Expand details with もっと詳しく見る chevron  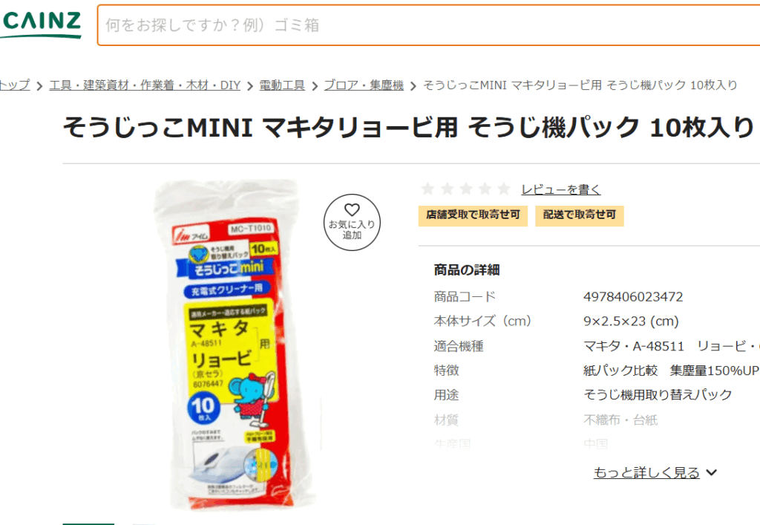(x=712, y=472)
